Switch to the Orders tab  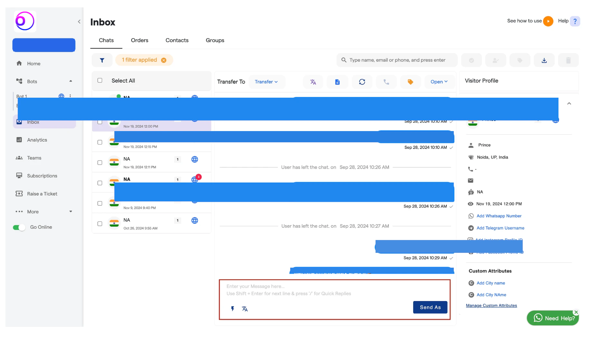click(139, 40)
